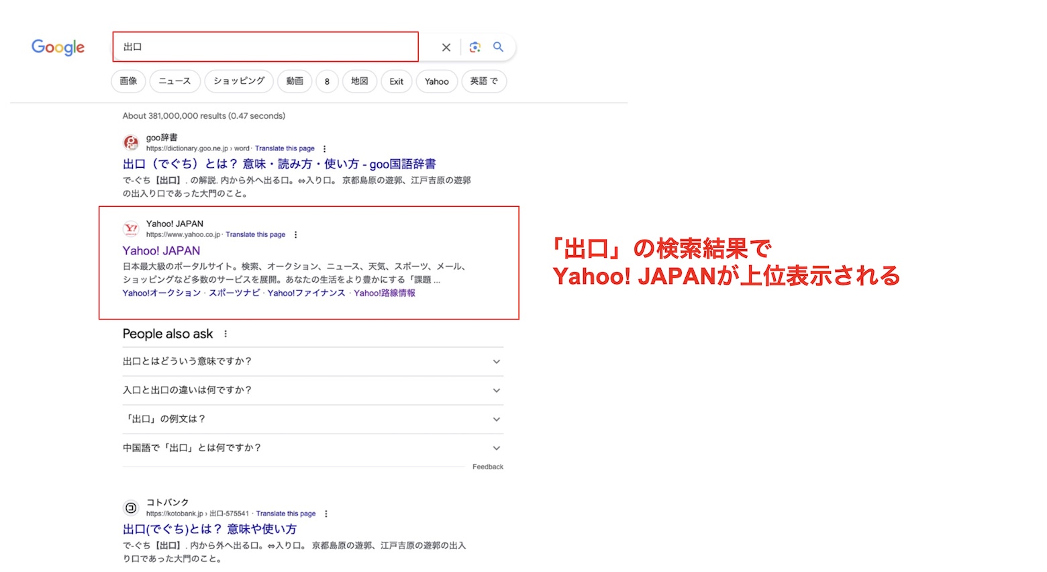Click three-dot menu beside People also ask

point(226,334)
